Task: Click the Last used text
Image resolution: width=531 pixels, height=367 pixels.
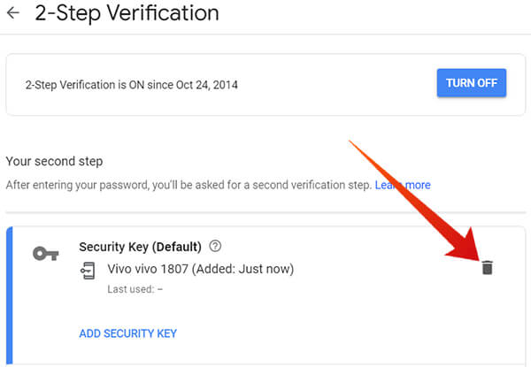Action: (135, 289)
